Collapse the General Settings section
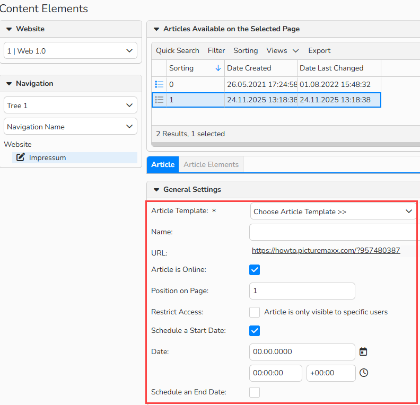 tap(156, 190)
